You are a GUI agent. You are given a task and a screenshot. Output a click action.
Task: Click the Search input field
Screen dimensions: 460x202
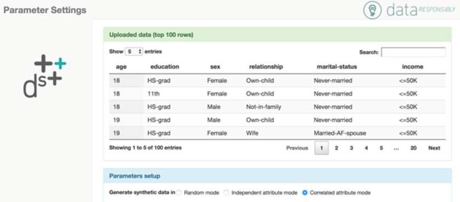tap(413, 52)
